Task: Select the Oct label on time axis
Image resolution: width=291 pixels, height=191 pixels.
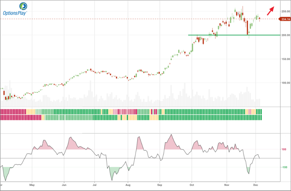Action: click(192, 184)
